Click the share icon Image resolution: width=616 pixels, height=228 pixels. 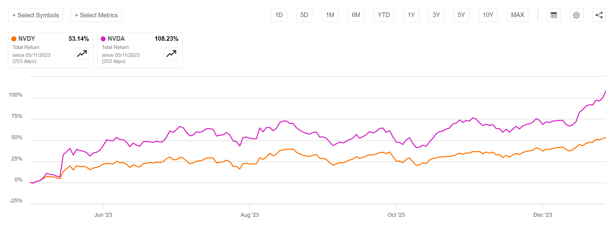[599, 15]
